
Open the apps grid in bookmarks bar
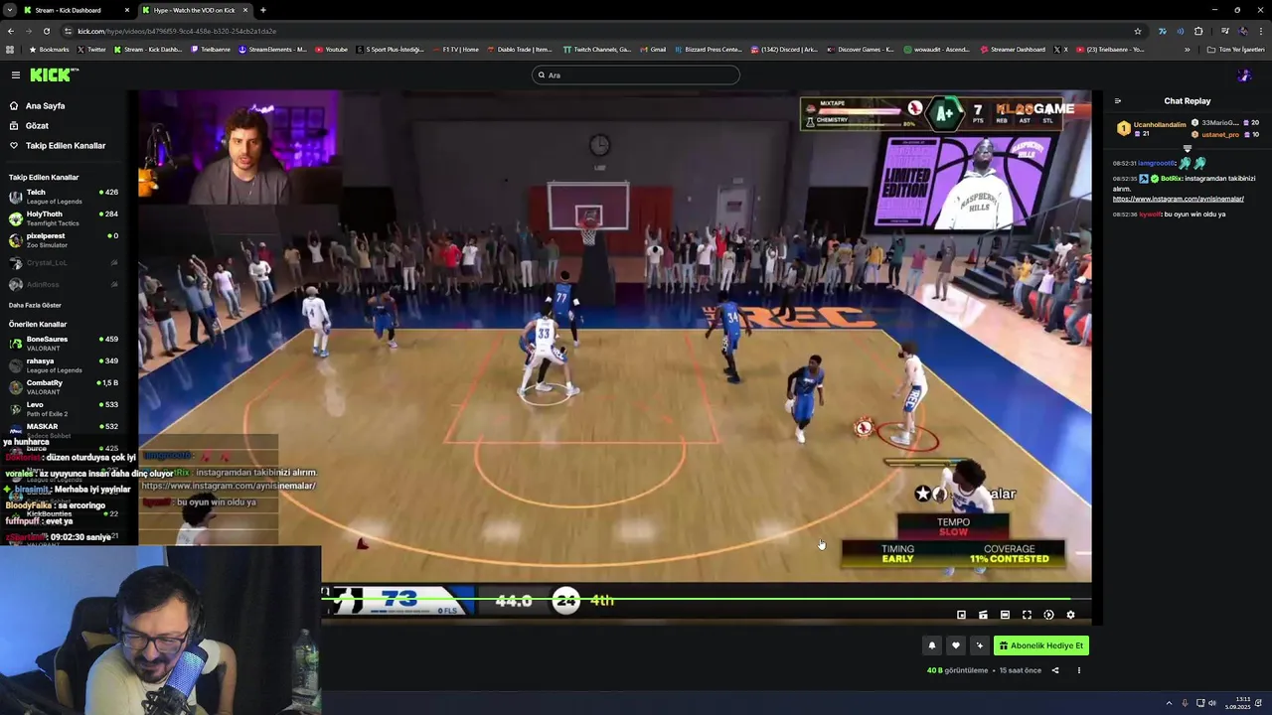(x=10, y=49)
